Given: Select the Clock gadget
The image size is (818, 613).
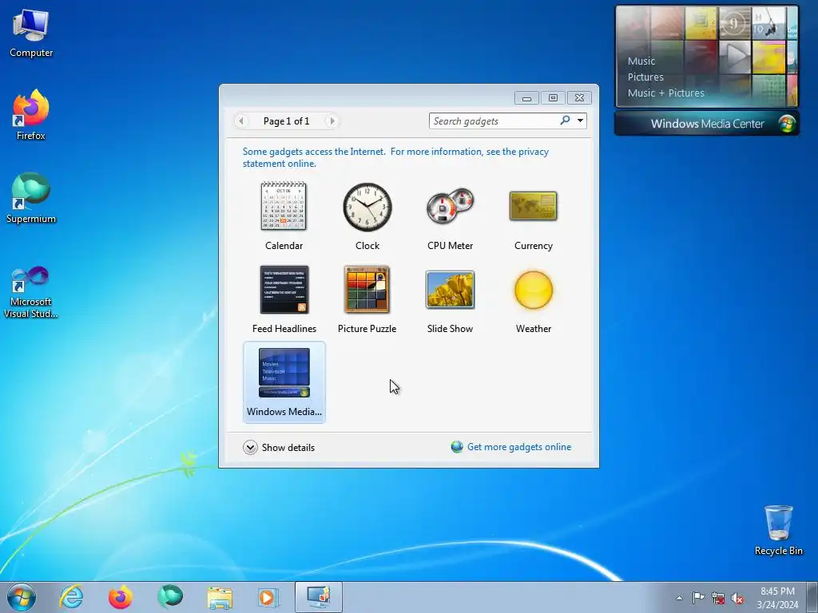Looking at the screenshot, I should tap(367, 216).
